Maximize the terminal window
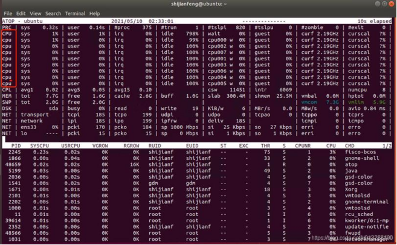This screenshot has height=245, width=397. (384, 4)
